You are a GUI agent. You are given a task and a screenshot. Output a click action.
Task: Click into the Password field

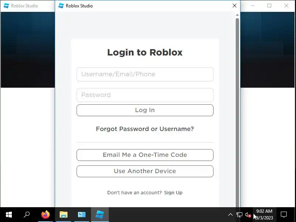point(145,95)
